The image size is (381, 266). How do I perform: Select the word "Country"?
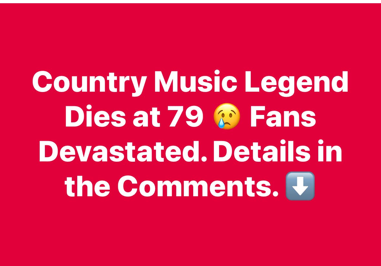coord(89,83)
